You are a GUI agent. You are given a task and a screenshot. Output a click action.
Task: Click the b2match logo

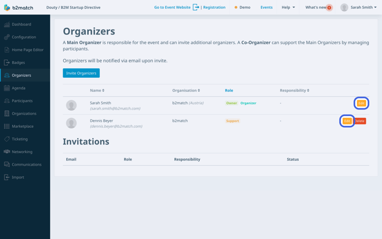(x=18, y=8)
